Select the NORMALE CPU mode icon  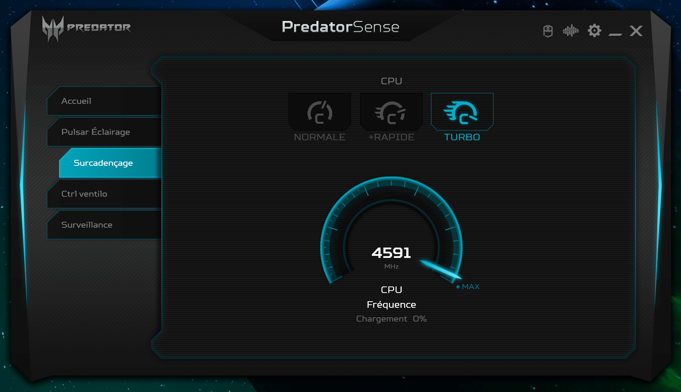(320, 112)
